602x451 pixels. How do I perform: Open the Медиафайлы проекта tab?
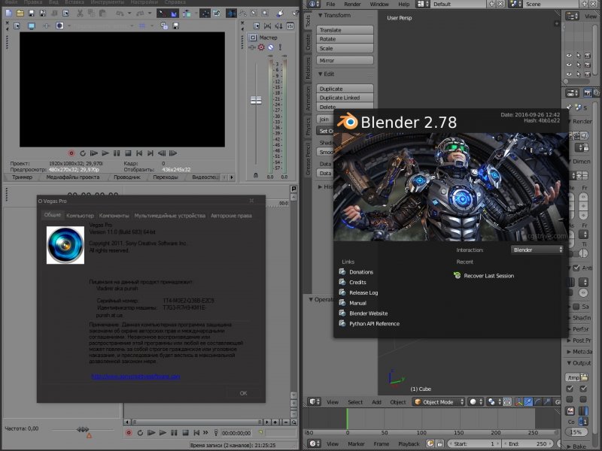tap(72, 177)
